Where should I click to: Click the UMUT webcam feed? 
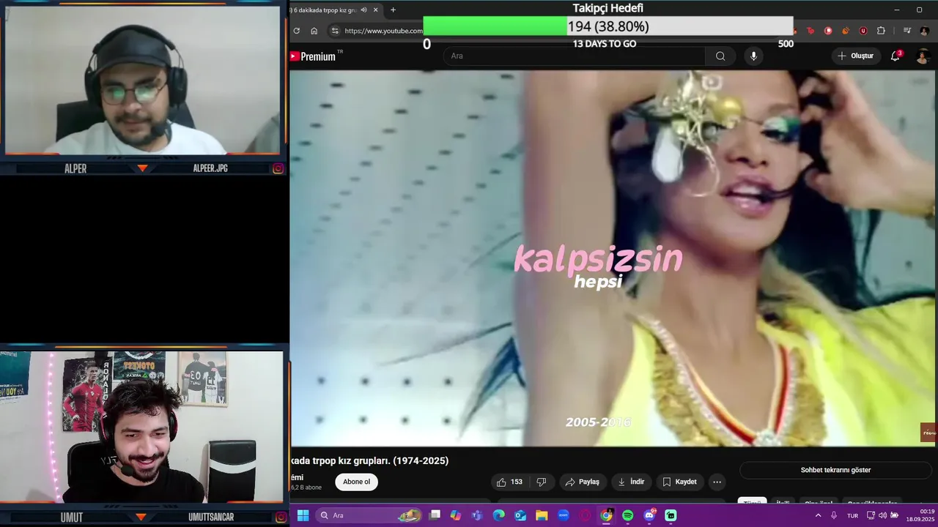[143, 427]
